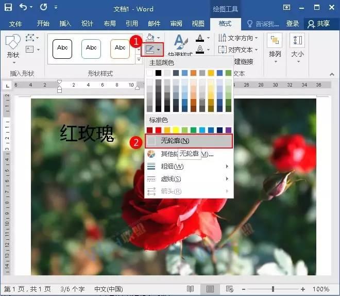
Task: Click the Undo arrow icon
Action: [x=23, y=7]
